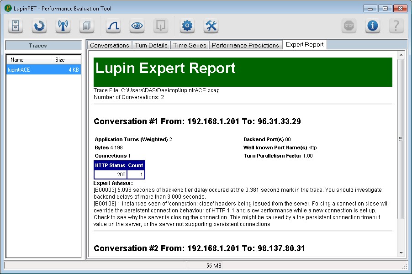Click the LupinPET logo in title bar
Viewport: 412px width, 274px height.
8,8
